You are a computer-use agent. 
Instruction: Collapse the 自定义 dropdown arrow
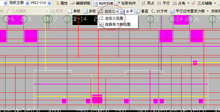coord(117,12)
